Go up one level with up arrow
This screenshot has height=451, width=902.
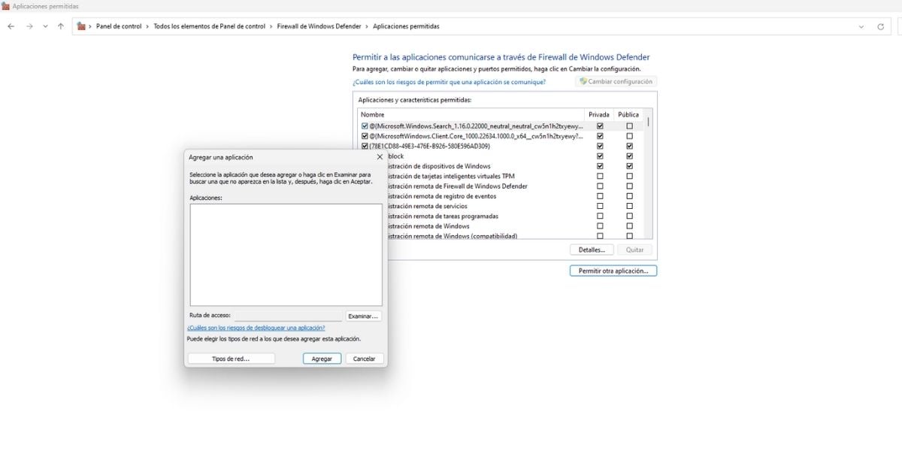point(61,26)
